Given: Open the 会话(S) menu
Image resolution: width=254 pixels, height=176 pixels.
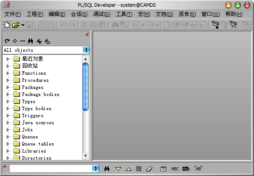Looking at the screenshot, I should (x=79, y=14).
